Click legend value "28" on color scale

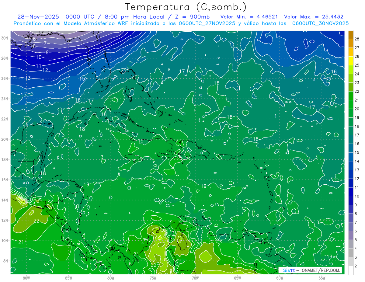(357, 39)
